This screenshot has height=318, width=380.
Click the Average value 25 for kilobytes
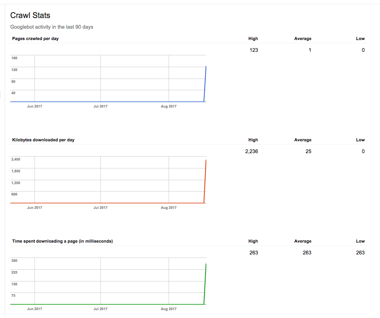click(x=308, y=152)
